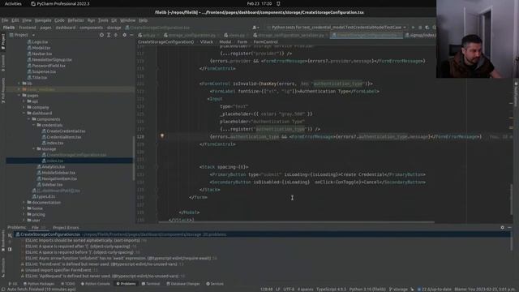Click Git branch widget in status bar
This screenshot has width=519, height=292.
398,289
